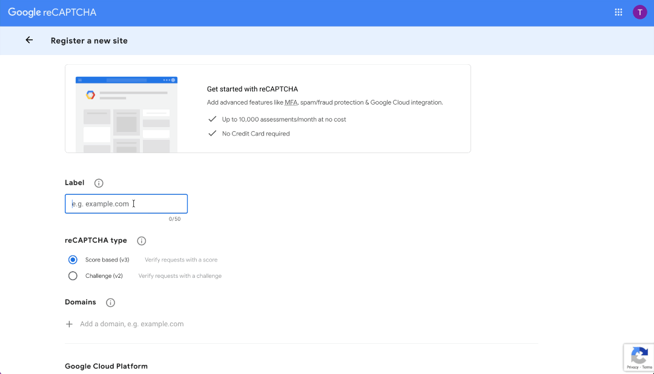654x374 pixels.
Task: Click the 0/50 character counter
Action: 175,218
